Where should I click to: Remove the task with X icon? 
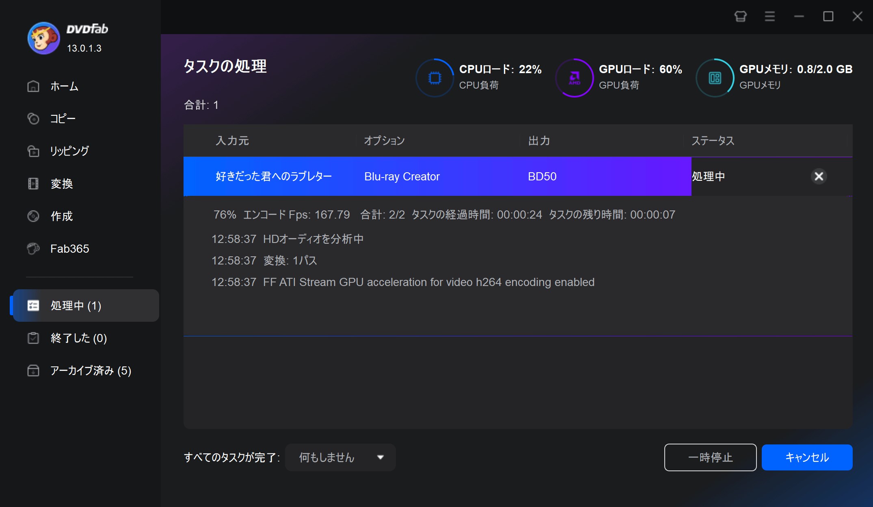pyautogui.click(x=819, y=176)
